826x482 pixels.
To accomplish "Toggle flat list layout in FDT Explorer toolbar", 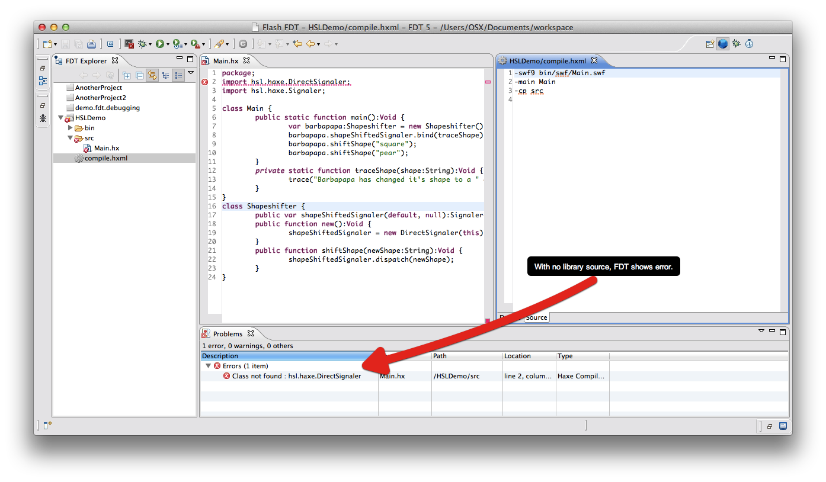I will pos(178,75).
